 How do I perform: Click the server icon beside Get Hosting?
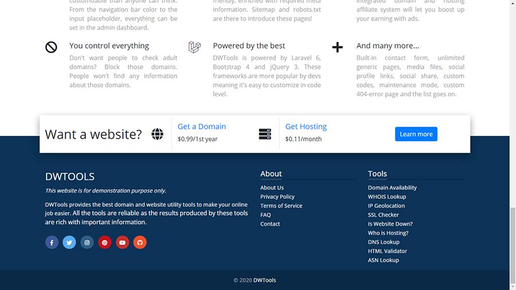coord(265,134)
